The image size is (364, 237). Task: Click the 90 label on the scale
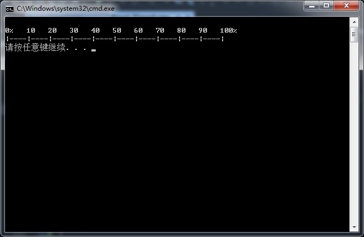(x=203, y=31)
